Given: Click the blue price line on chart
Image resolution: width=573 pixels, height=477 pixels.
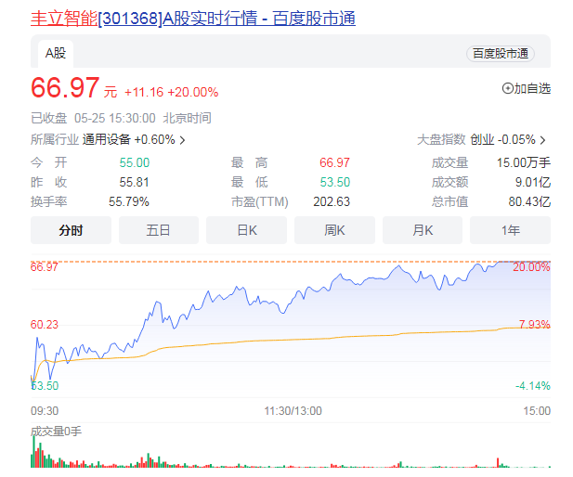Looking at the screenshot, I should [x=279, y=290].
